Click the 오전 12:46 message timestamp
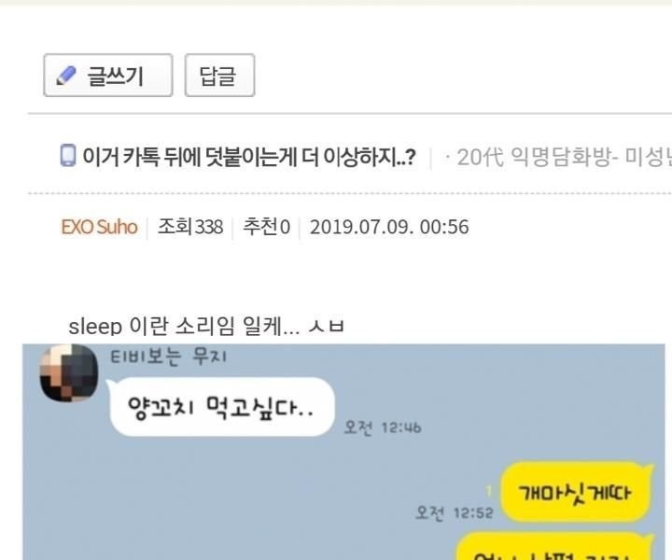This screenshot has width=672, height=560. [x=383, y=427]
